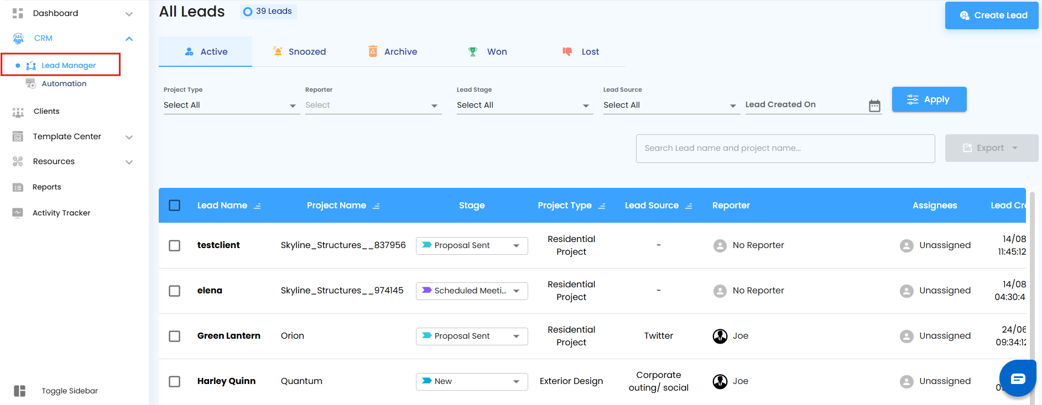Click the Lead Name sort icon
The height and width of the screenshot is (405, 1042).
pyautogui.click(x=257, y=206)
